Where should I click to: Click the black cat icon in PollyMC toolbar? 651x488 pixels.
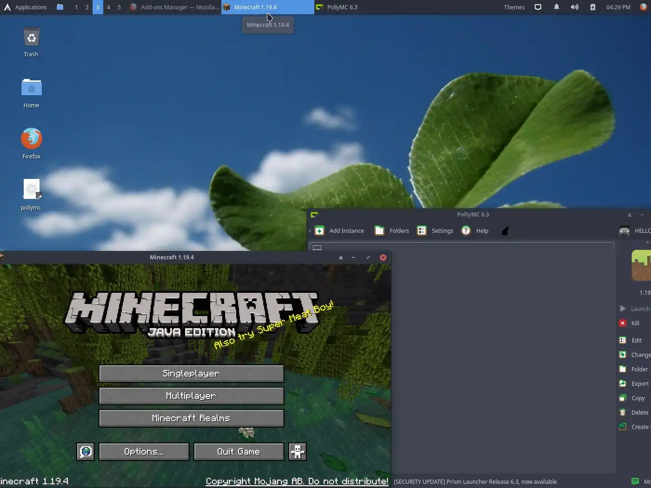click(505, 231)
